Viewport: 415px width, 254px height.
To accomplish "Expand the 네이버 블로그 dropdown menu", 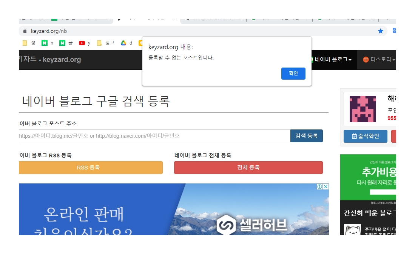I will [333, 60].
